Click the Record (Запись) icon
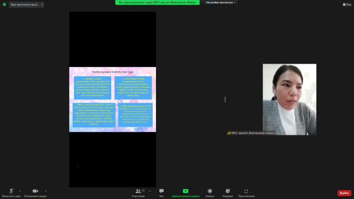 tap(210, 191)
